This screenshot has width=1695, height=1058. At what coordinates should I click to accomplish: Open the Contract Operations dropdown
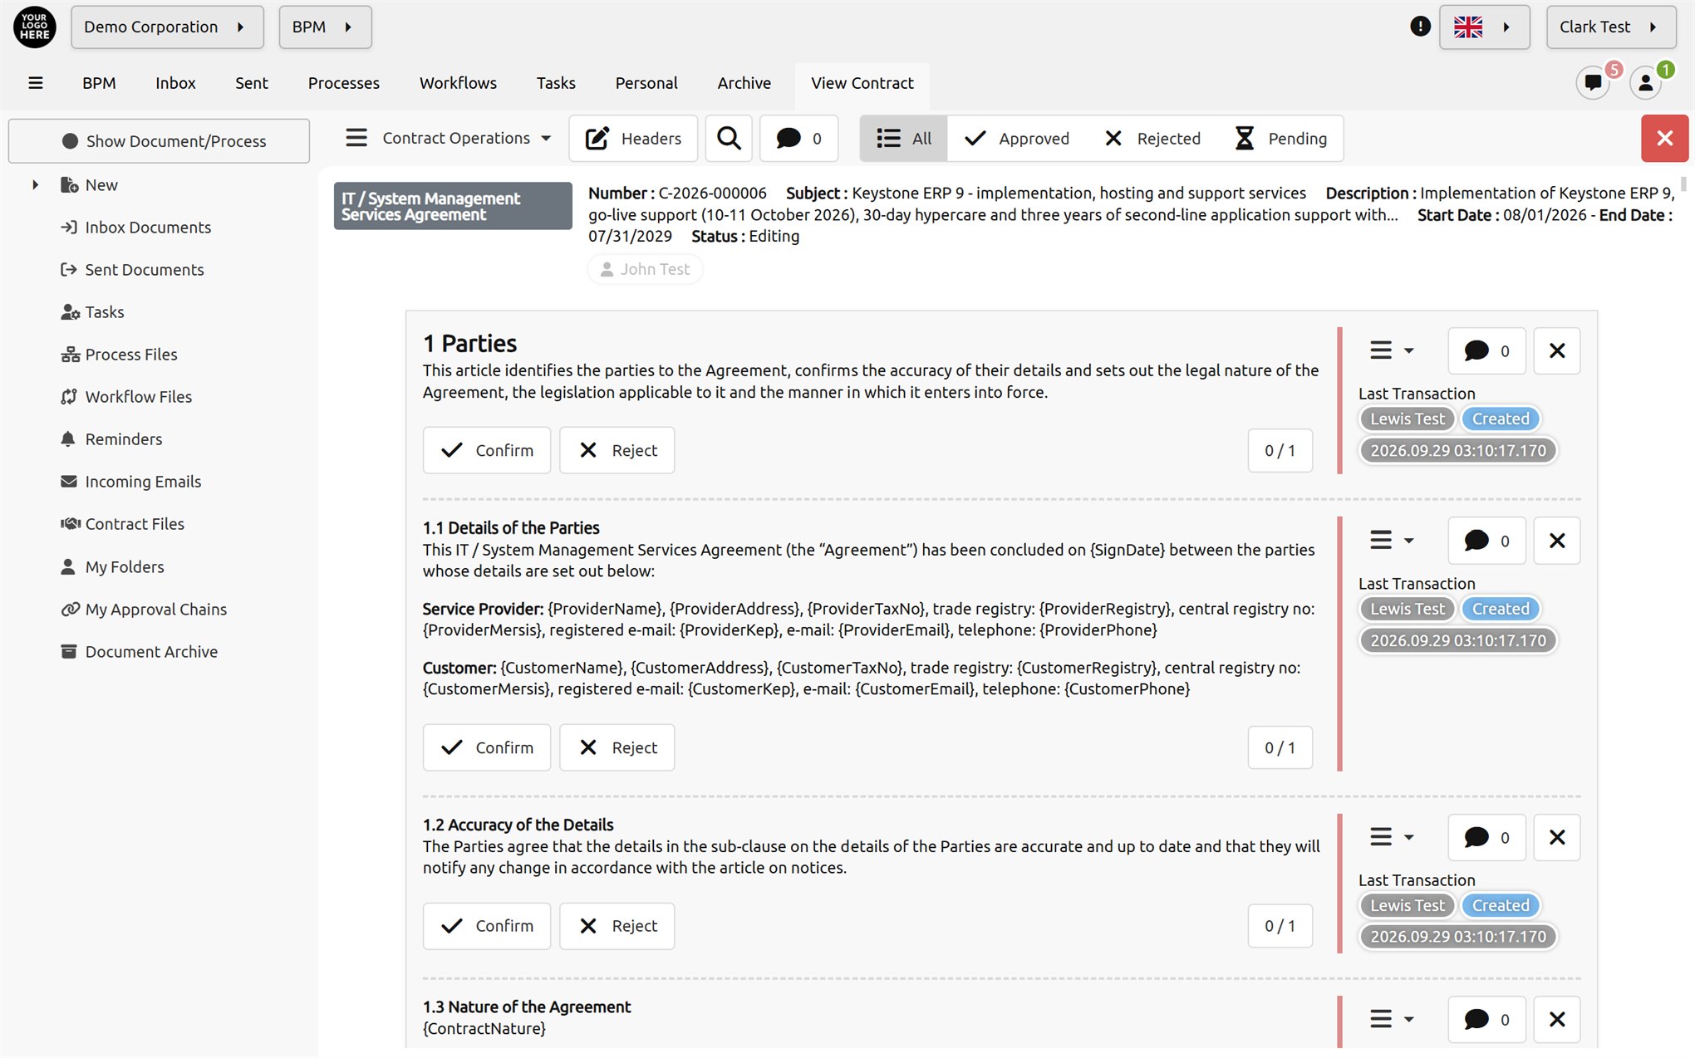449,138
